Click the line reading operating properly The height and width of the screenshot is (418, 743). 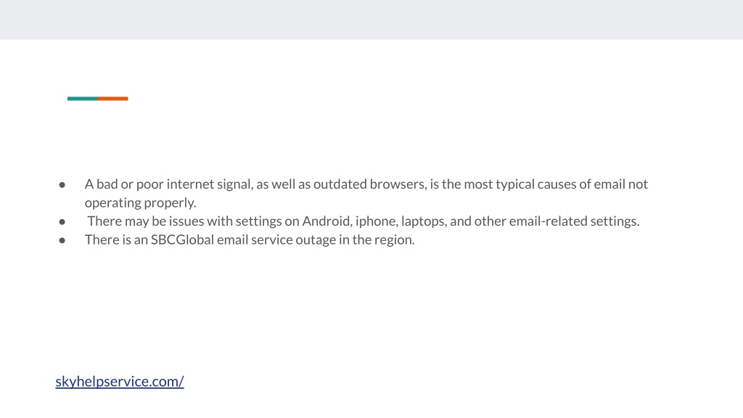coord(140,203)
